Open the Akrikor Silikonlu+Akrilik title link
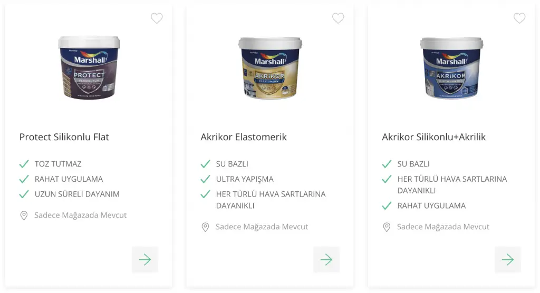 coord(434,137)
